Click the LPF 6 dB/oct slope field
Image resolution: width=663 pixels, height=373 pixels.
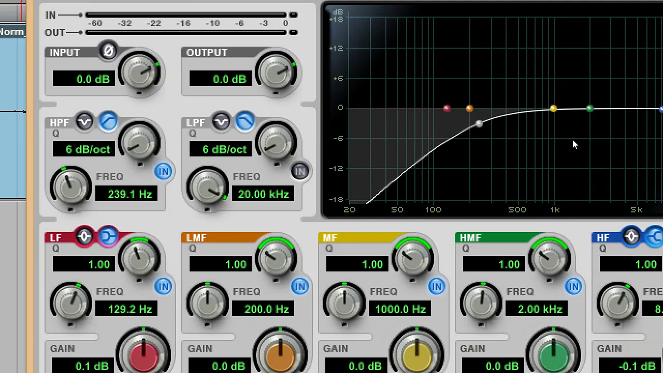(221, 149)
